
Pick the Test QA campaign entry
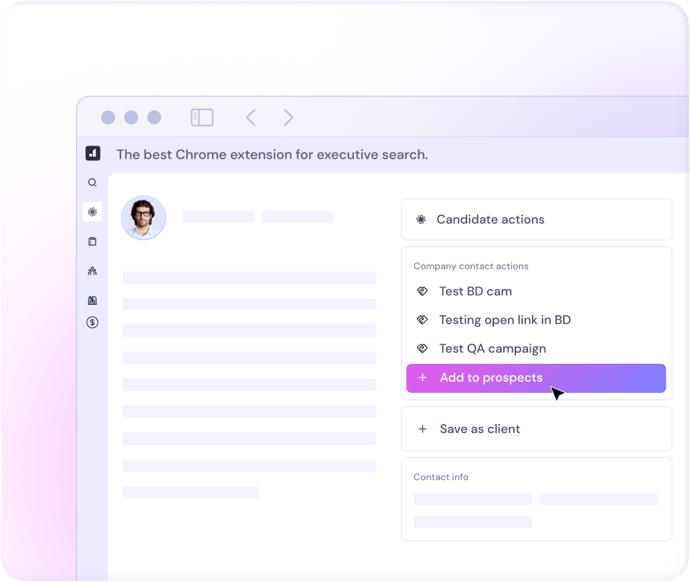click(492, 349)
